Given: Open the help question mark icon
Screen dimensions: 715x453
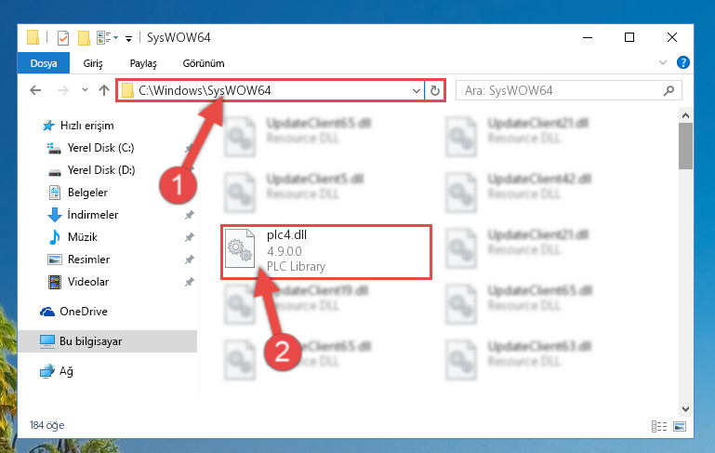Looking at the screenshot, I should pos(682,62).
